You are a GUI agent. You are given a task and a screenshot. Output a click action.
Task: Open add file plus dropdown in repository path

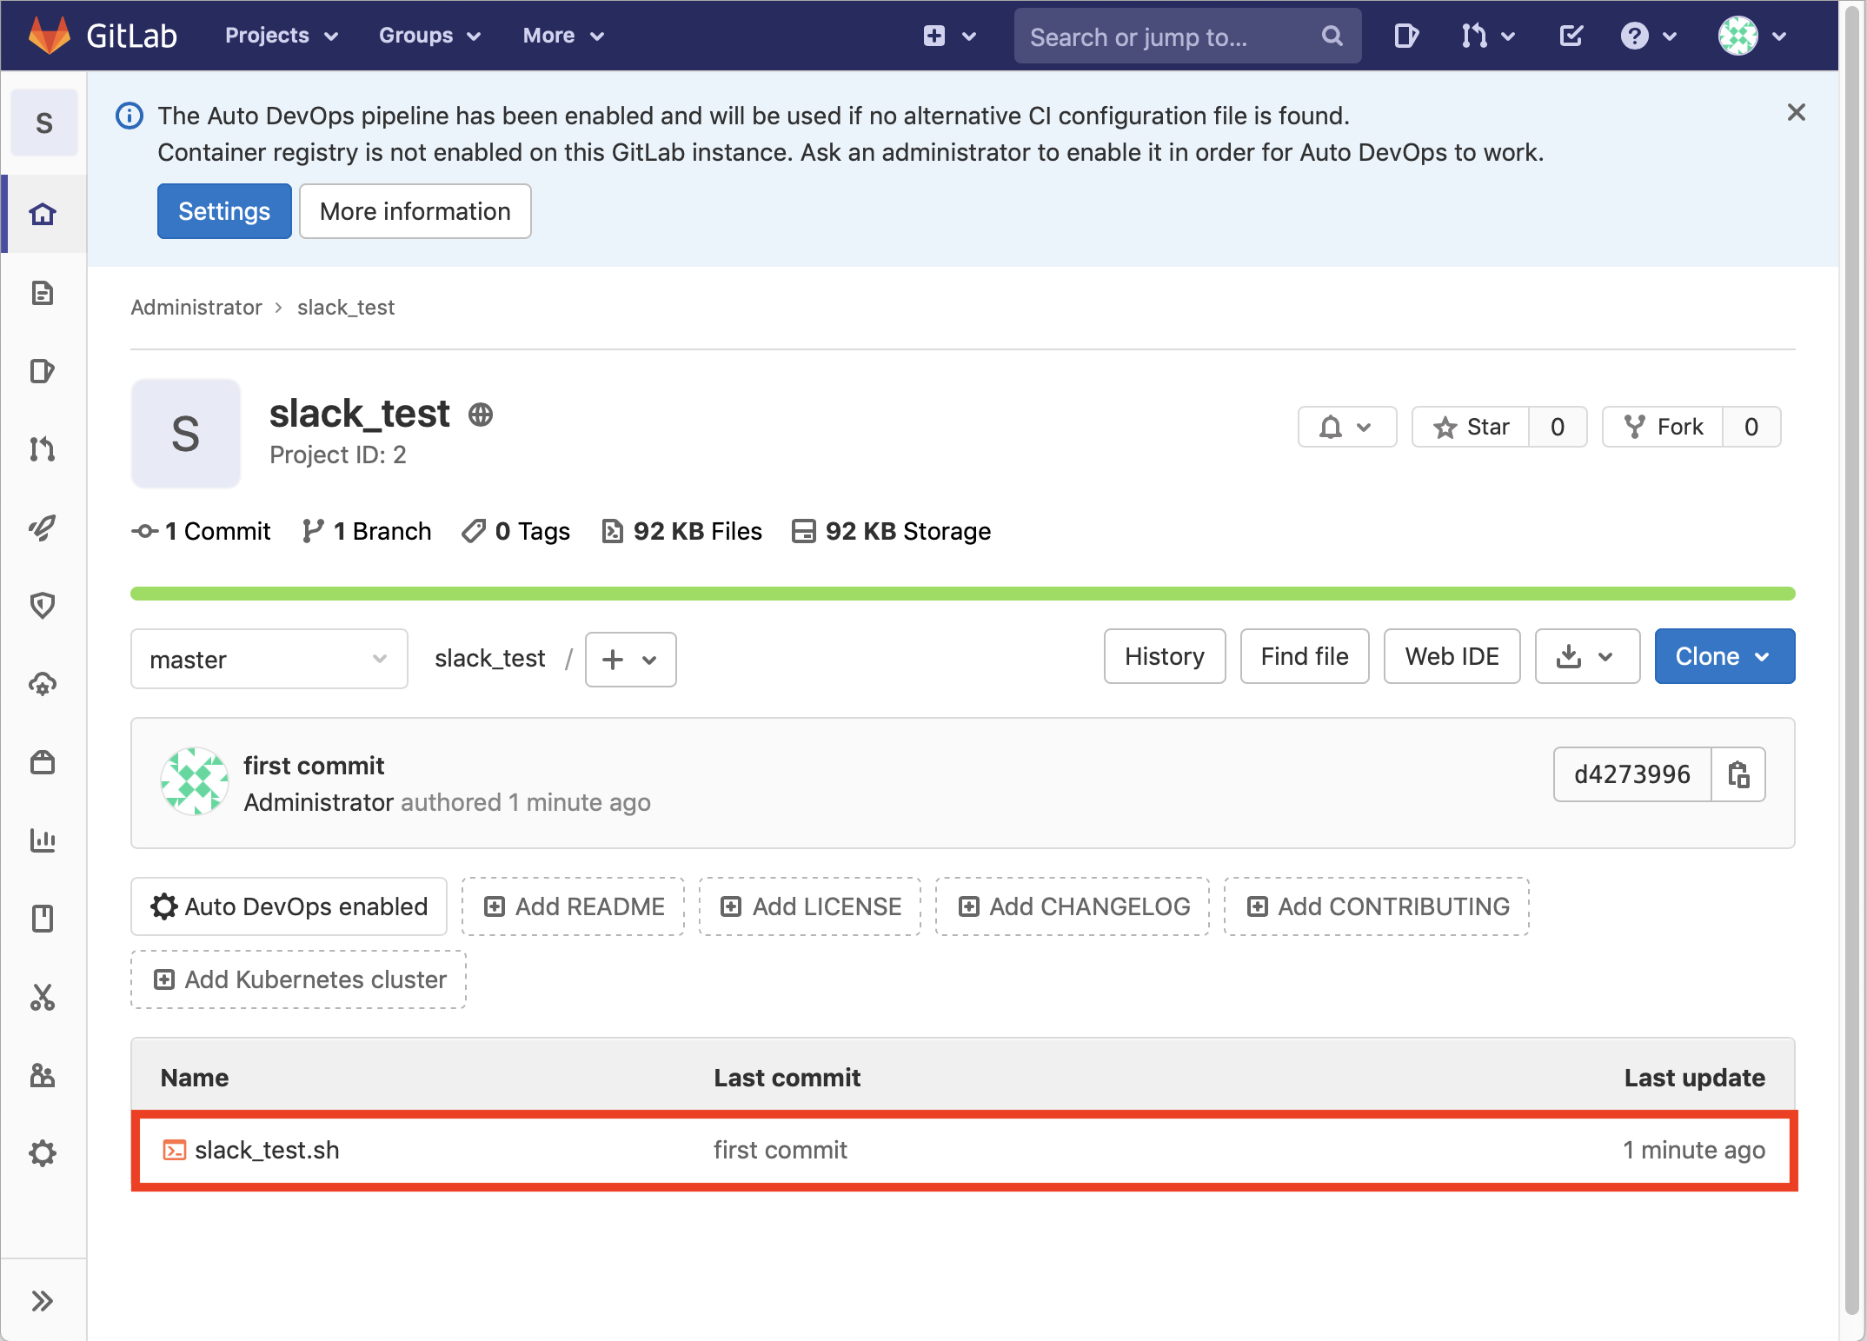[630, 660]
